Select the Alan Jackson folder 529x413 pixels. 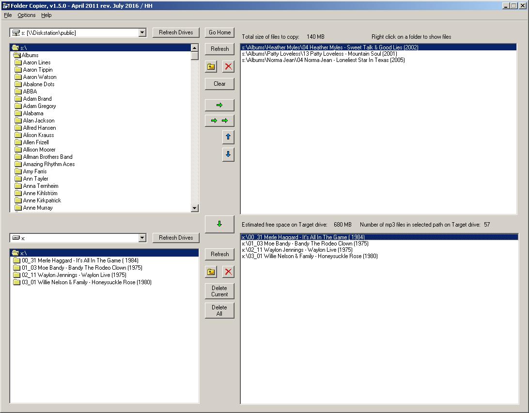(38, 121)
